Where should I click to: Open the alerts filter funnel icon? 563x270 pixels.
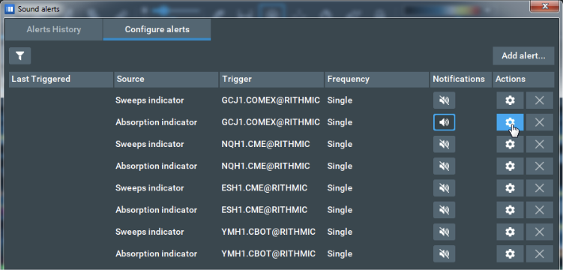pos(19,55)
